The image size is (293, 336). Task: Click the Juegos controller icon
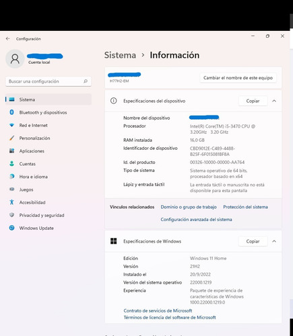(x=12, y=190)
